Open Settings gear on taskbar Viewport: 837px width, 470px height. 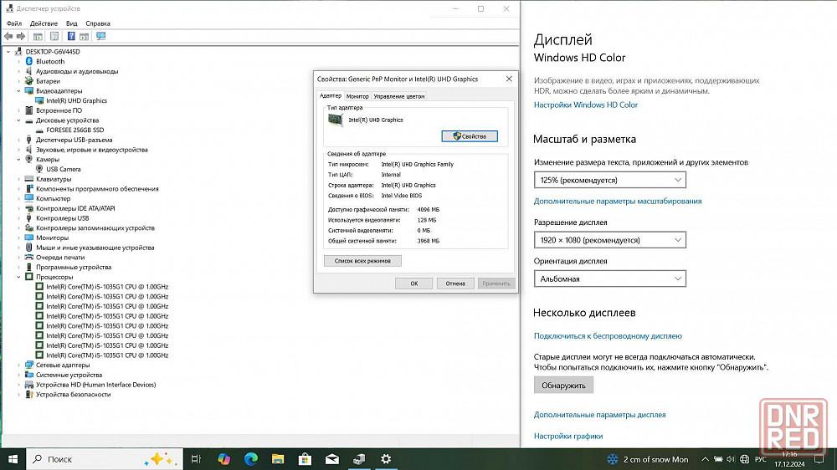pos(386,459)
